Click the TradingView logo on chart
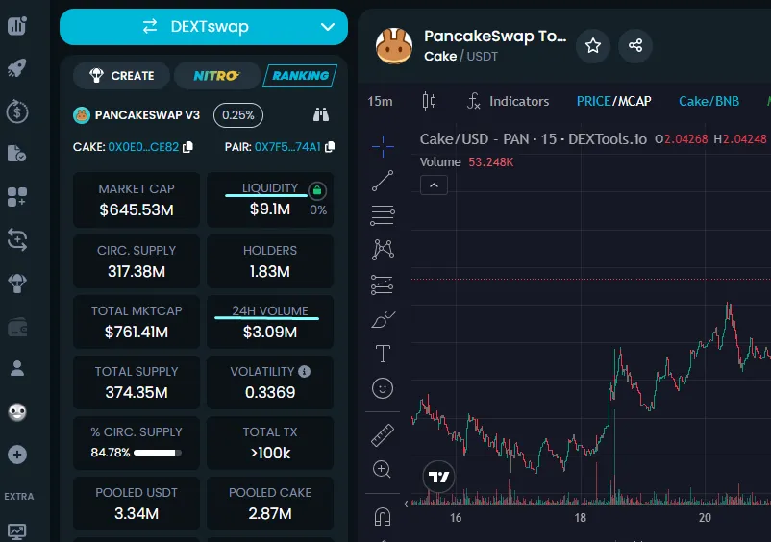 pyautogui.click(x=438, y=477)
